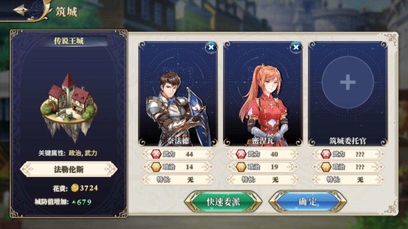The width and height of the screenshot is (408, 229).
Task: Click empty slot's 武力 swords icon
Action: [x=326, y=154]
